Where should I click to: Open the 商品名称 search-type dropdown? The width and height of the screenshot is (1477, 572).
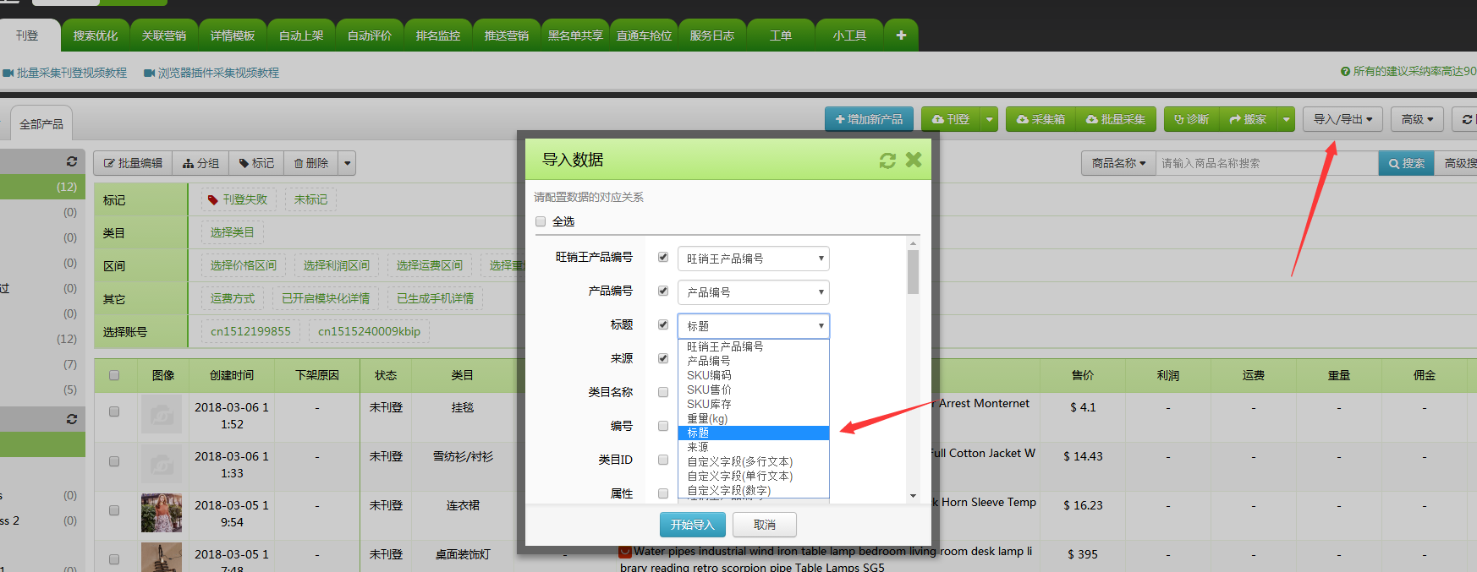[x=1118, y=163]
